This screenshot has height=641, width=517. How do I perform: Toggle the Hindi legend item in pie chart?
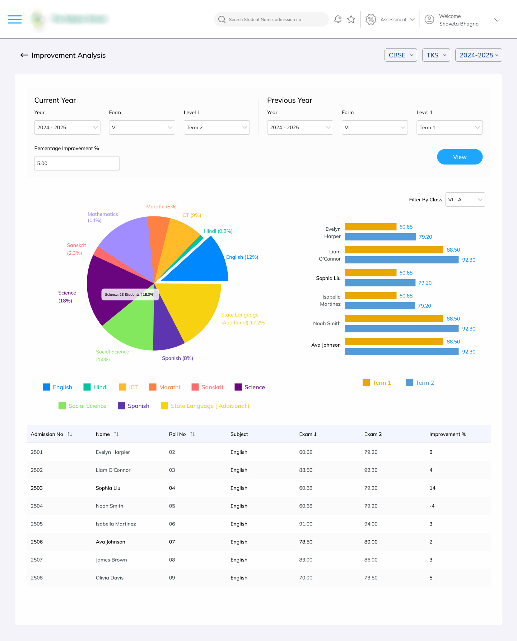coord(96,387)
